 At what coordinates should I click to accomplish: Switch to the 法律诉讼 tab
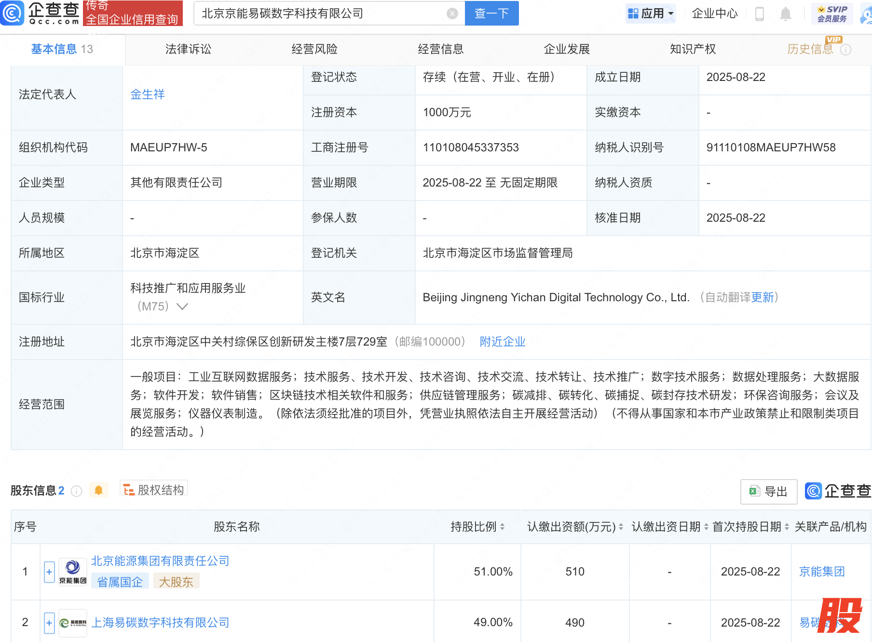[x=188, y=49]
